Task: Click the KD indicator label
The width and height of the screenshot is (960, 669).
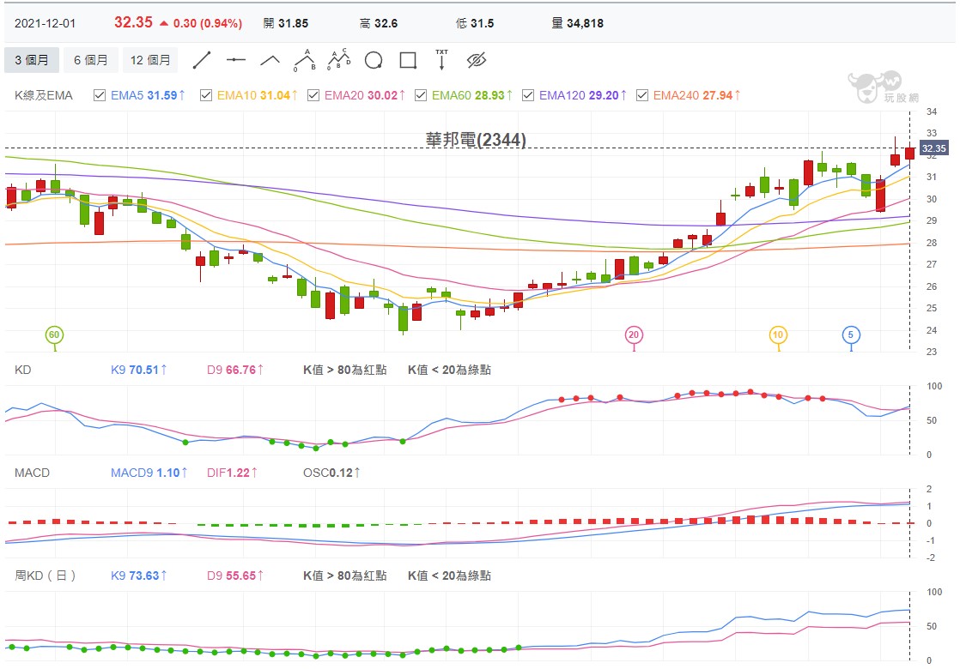Action: (x=22, y=370)
